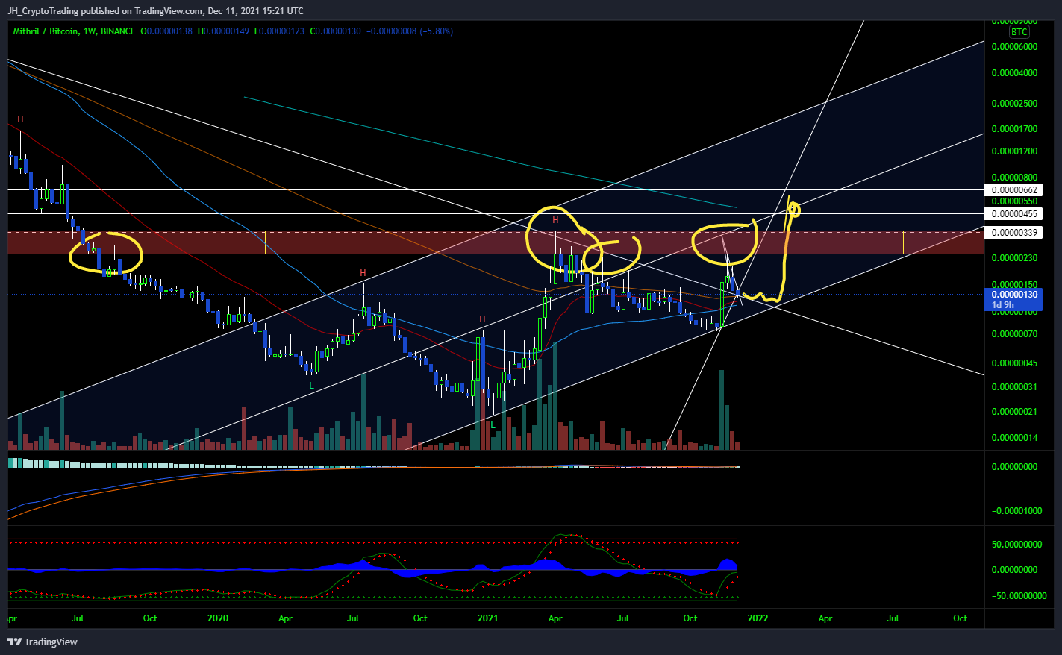Click the 0.00000070 price axis label
This screenshot has width=1062, height=655.
(1014, 334)
